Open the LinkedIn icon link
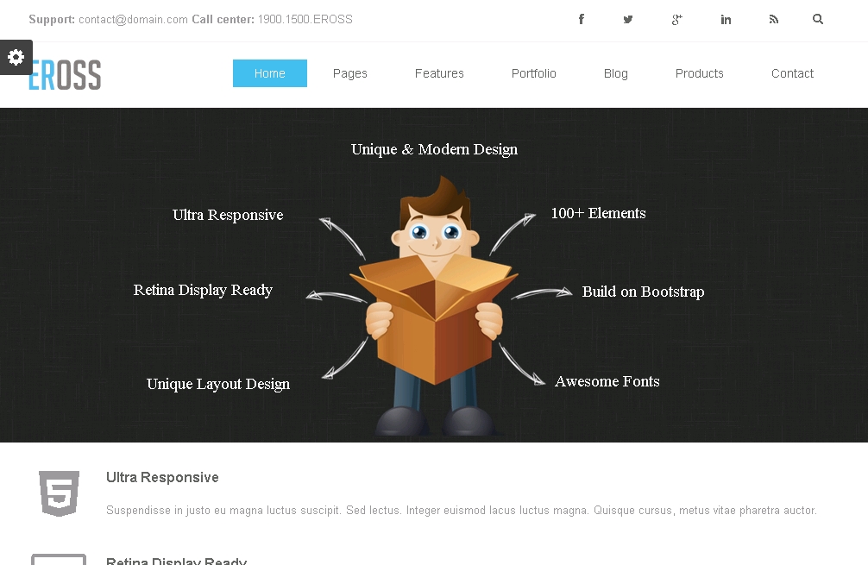Image resolution: width=868 pixels, height=565 pixels. (x=726, y=19)
